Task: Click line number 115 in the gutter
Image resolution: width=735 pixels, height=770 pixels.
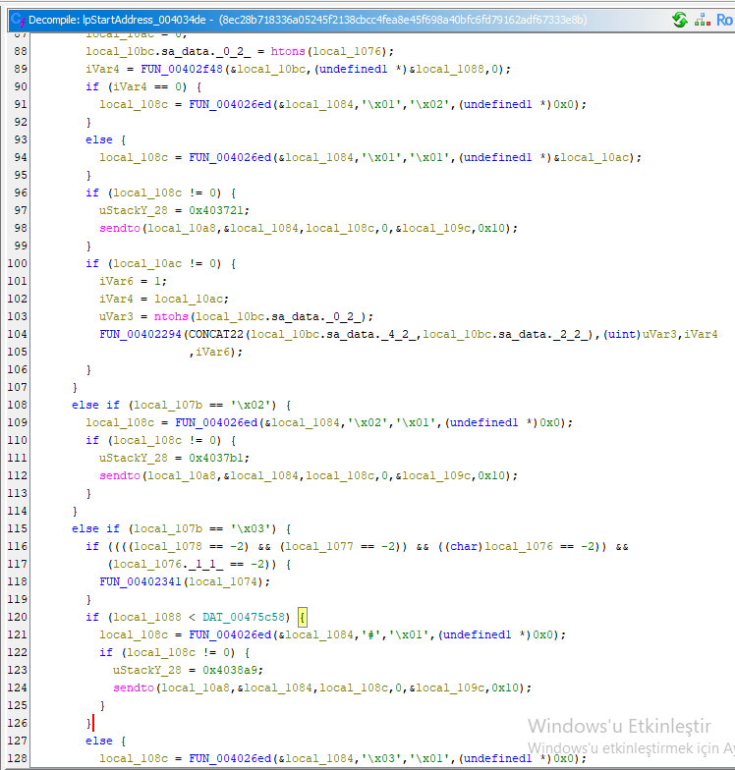Action: tap(17, 528)
